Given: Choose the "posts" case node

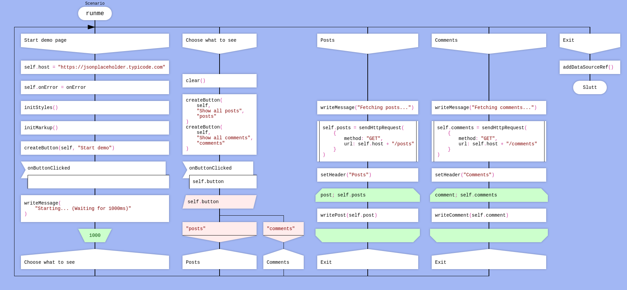Looking at the screenshot, I should tap(219, 229).
